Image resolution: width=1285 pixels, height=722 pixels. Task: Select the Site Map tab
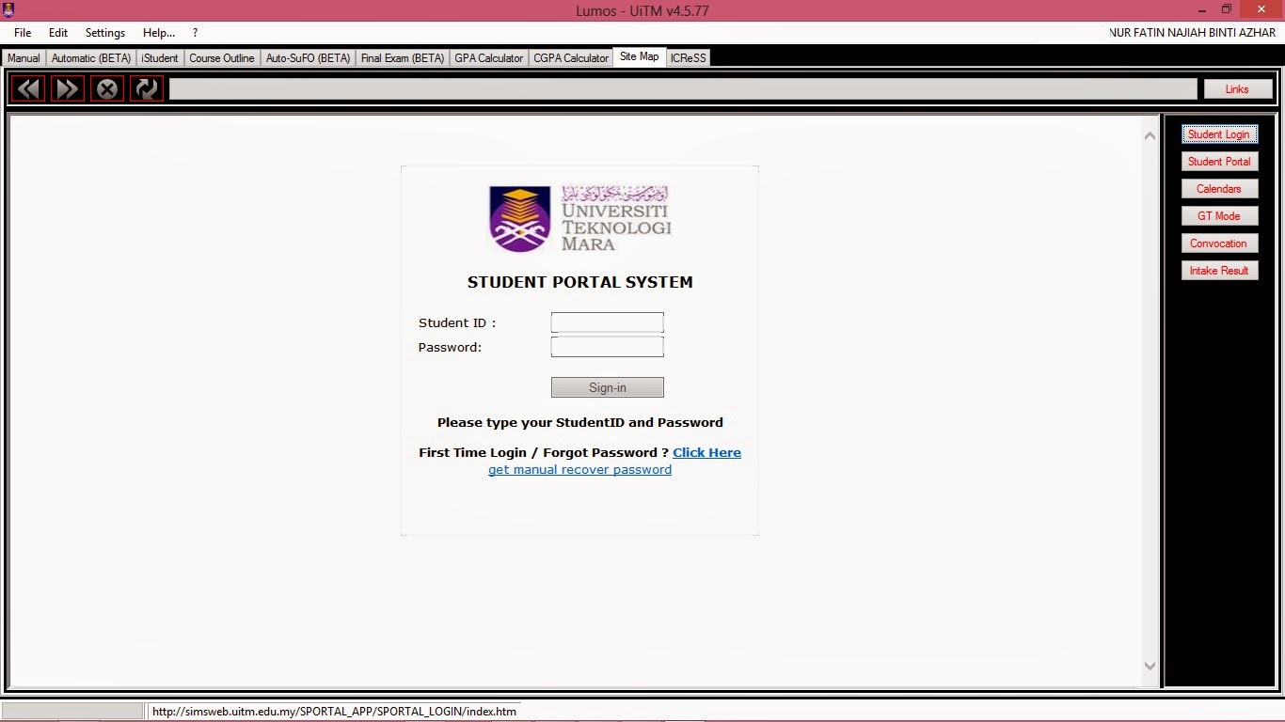(640, 57)
